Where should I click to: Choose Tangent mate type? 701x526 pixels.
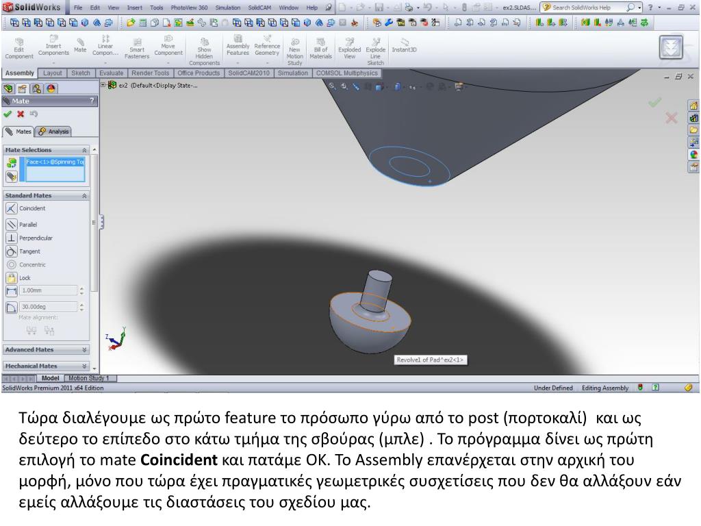coord(11,251)
